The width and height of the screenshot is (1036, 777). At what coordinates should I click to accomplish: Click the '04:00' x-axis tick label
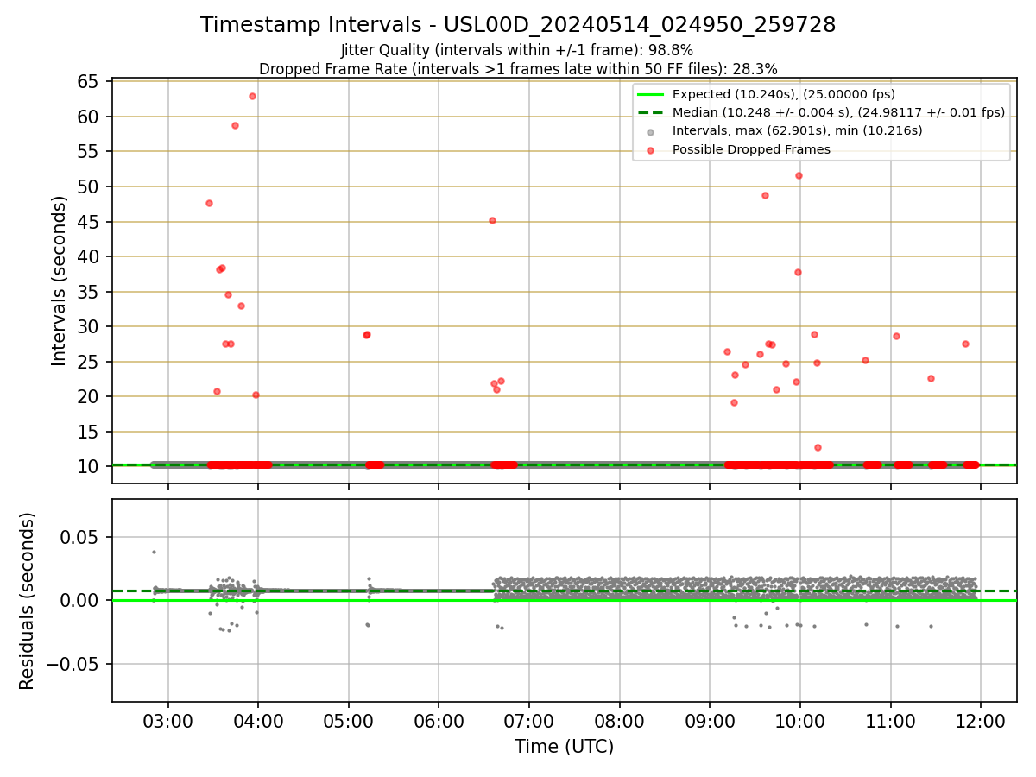[258, 720]
